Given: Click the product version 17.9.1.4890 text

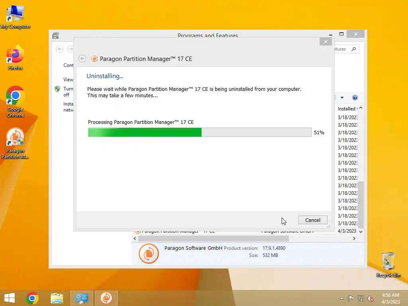Looking at the screenshot, I should tap(274, 248).
